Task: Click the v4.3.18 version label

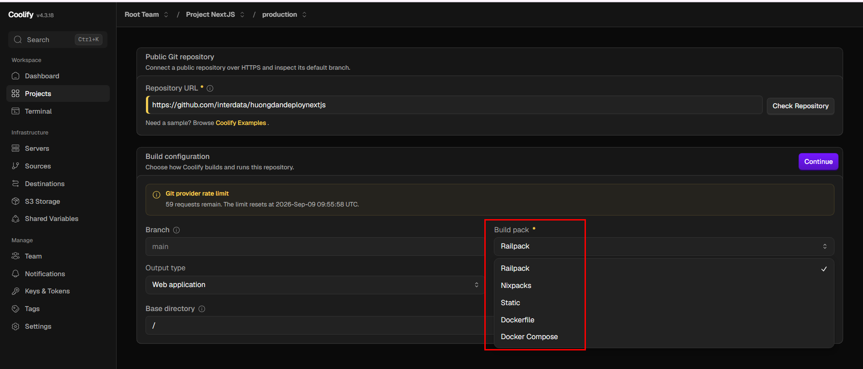Action: (45, 15)
